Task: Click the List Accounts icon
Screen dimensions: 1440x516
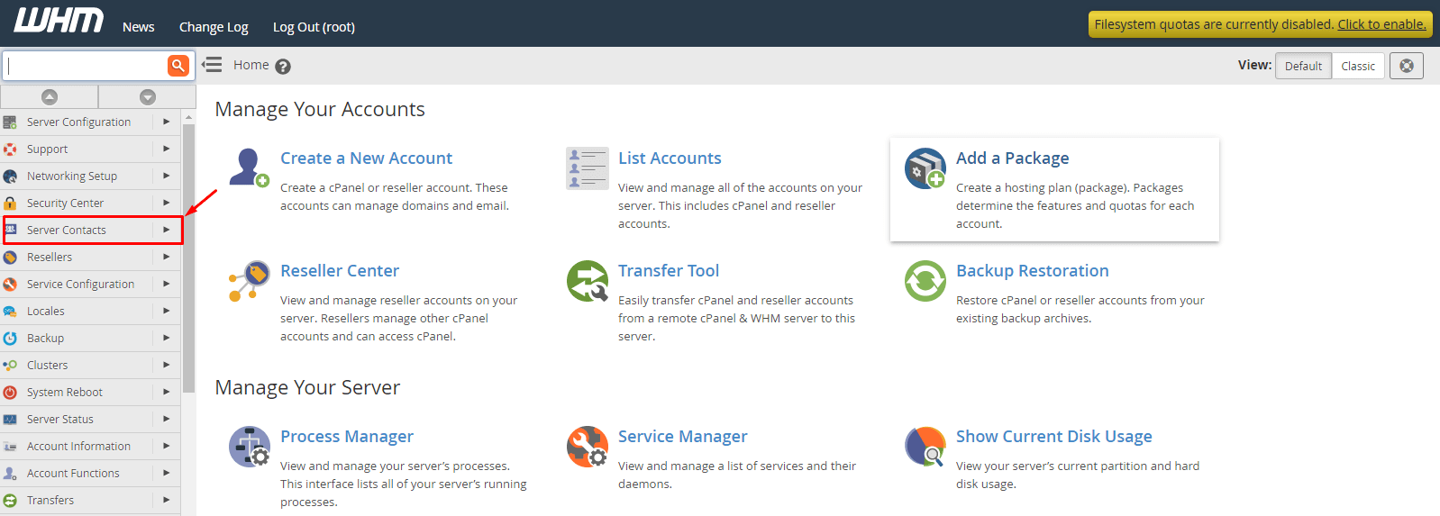Action: tap(588, 168)
